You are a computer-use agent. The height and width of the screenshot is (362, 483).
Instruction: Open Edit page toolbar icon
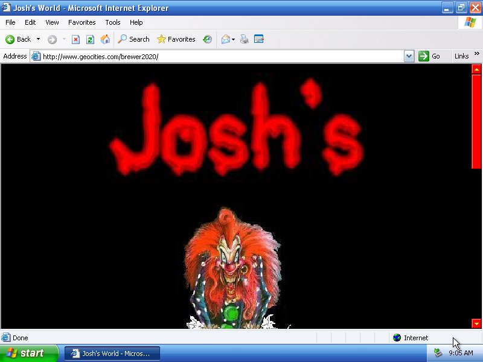pyautogui.click(x=259, y=39)
